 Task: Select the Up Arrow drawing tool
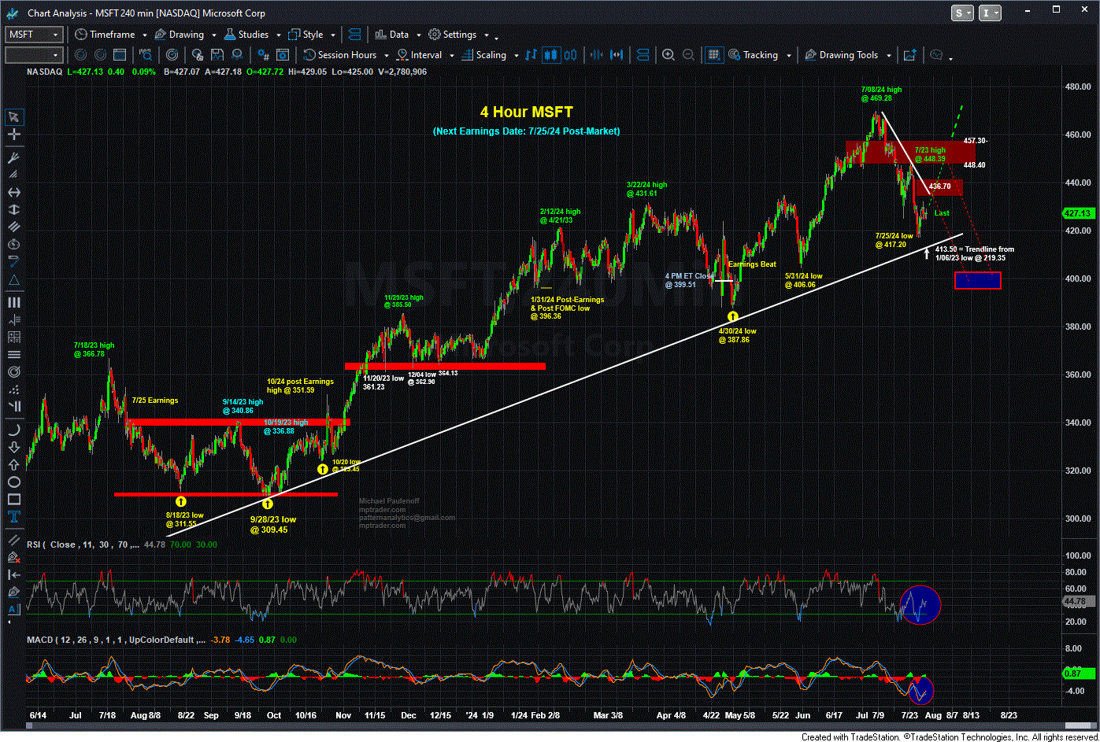tap(15, 465)
